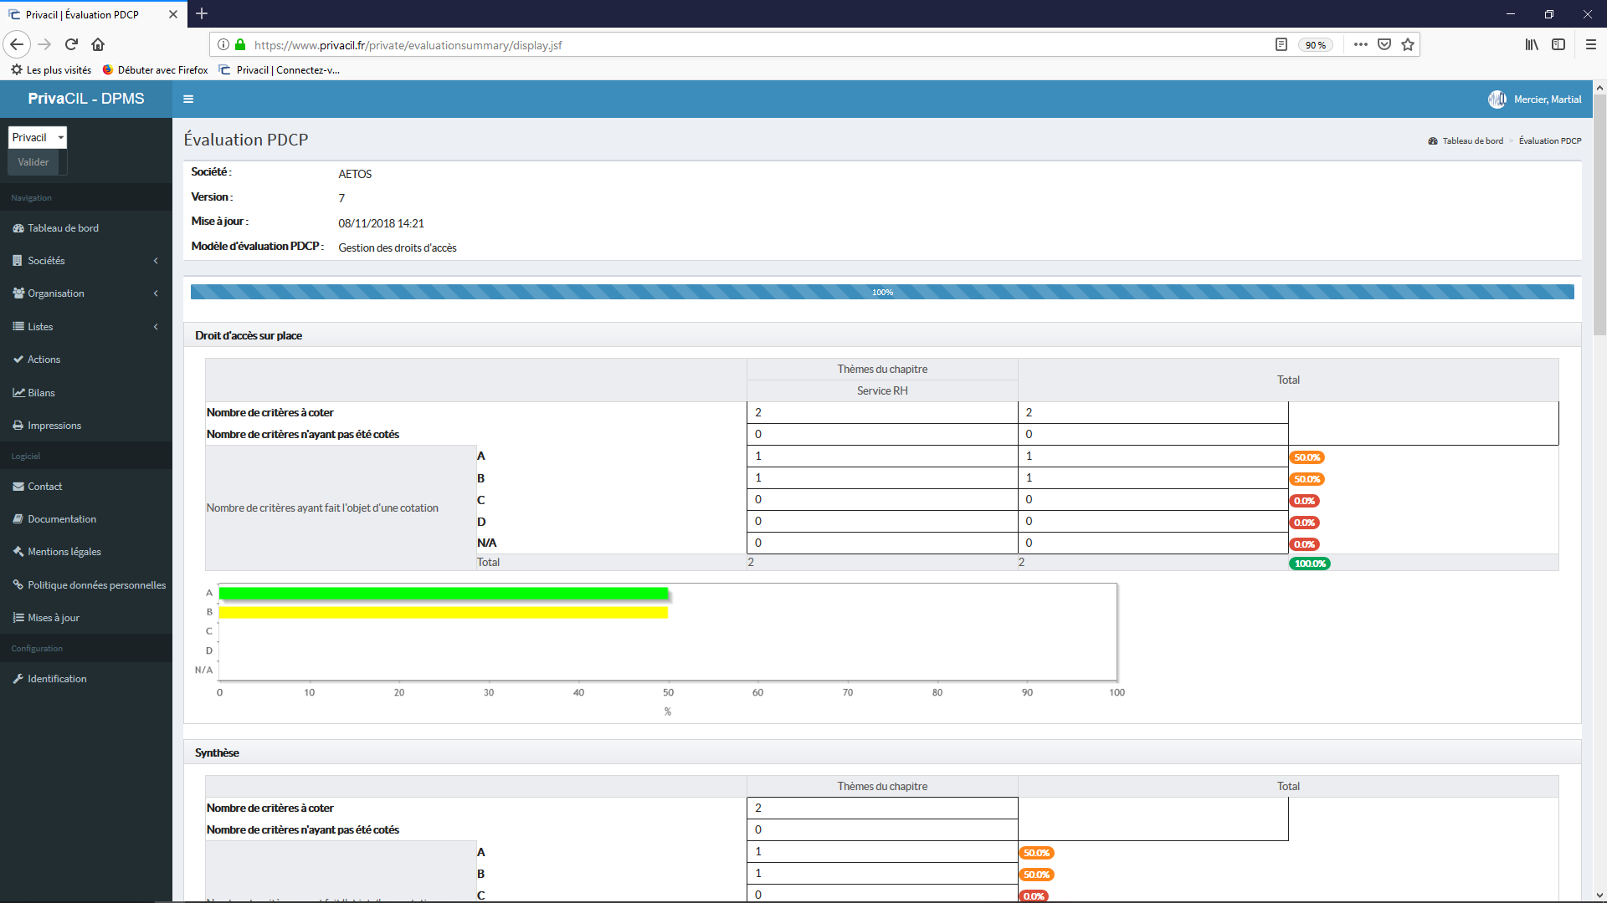Click the Identification icon in sidebar
The width and height of the screenshot is (1607, 903).
[17, 678]
